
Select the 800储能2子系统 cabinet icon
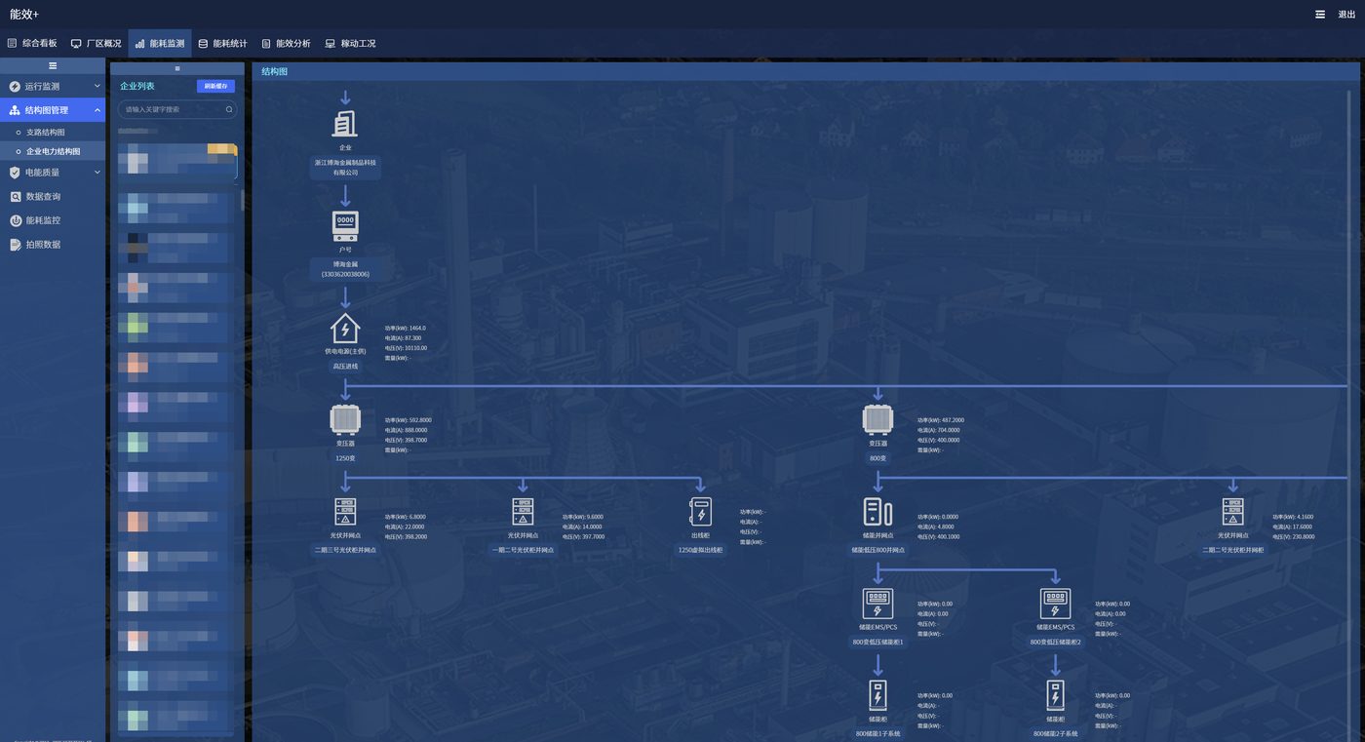pos(1055,696)
